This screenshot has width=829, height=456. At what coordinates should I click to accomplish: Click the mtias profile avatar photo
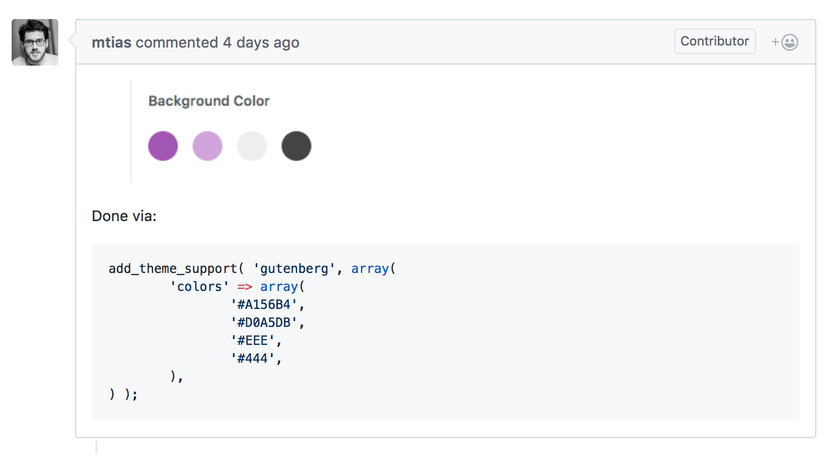pos(35,42)
